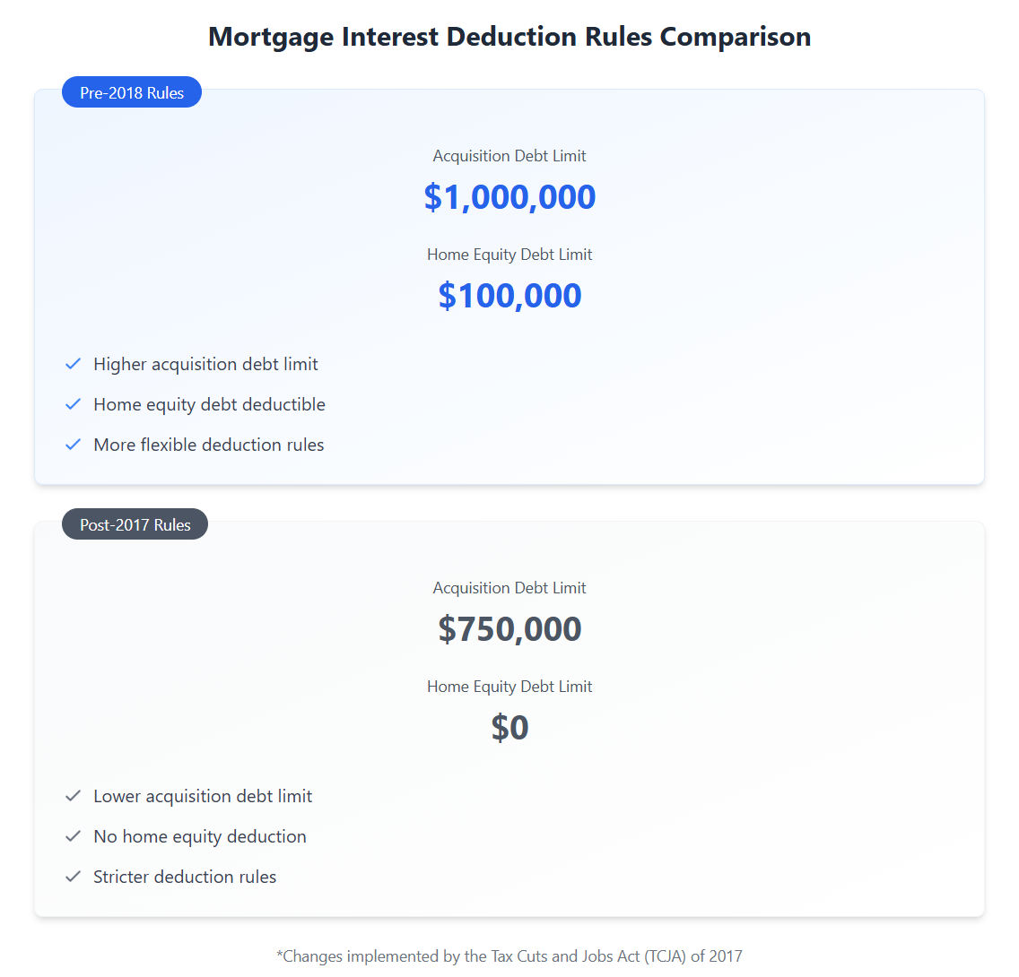Click the $1,000,000 acquisition debt amount
Viewport: 1019px width, 977px height.
tap(509, 197)
